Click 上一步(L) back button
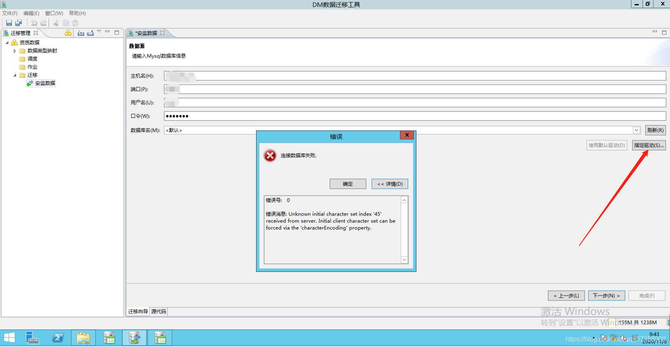 point(566,296)
